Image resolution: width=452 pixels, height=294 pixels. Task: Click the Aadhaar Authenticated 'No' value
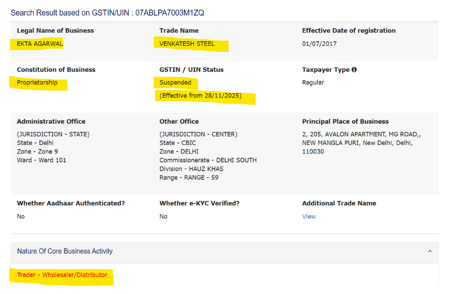click(x=21, y=216)
